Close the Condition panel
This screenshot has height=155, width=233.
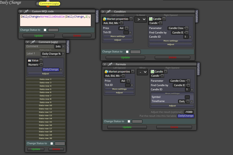pyautogui.click(x=103, y=12)
